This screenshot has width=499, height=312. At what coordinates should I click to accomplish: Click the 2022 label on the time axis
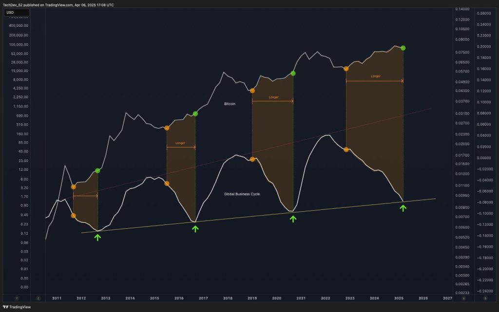[325, 298]
